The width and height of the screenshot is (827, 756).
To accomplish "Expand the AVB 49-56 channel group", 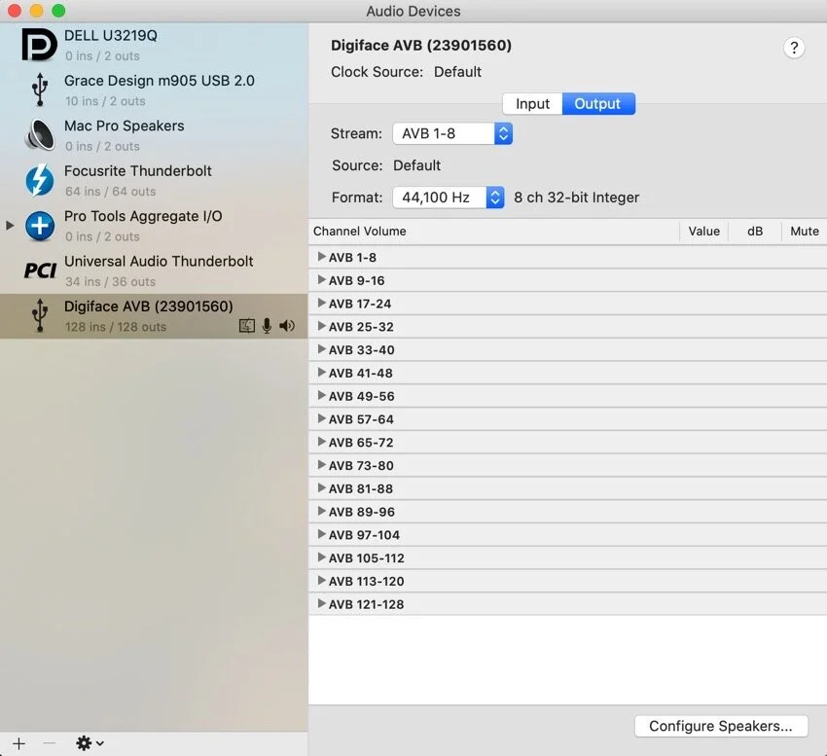I will 321,396.
